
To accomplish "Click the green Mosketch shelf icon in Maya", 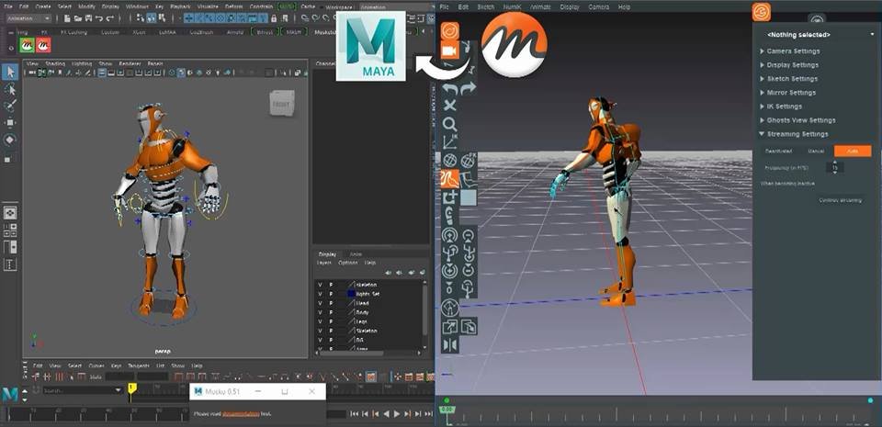I will (x=26, y=45).
